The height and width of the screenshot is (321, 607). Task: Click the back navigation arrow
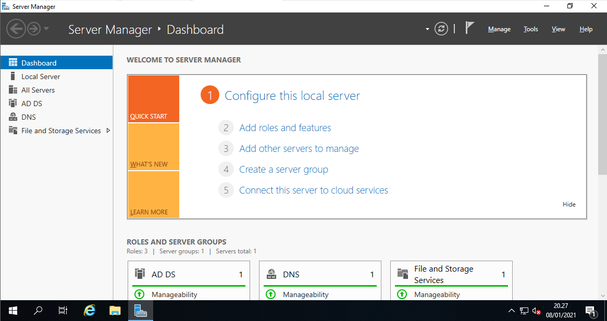click(x=16, y=28)
